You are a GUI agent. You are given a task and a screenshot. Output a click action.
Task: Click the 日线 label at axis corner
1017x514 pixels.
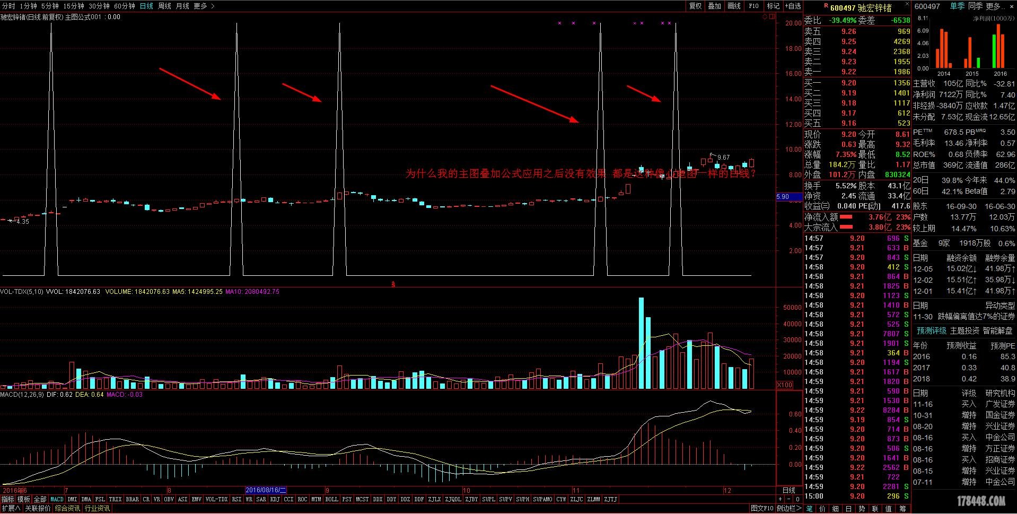click(x=789, y=490)
